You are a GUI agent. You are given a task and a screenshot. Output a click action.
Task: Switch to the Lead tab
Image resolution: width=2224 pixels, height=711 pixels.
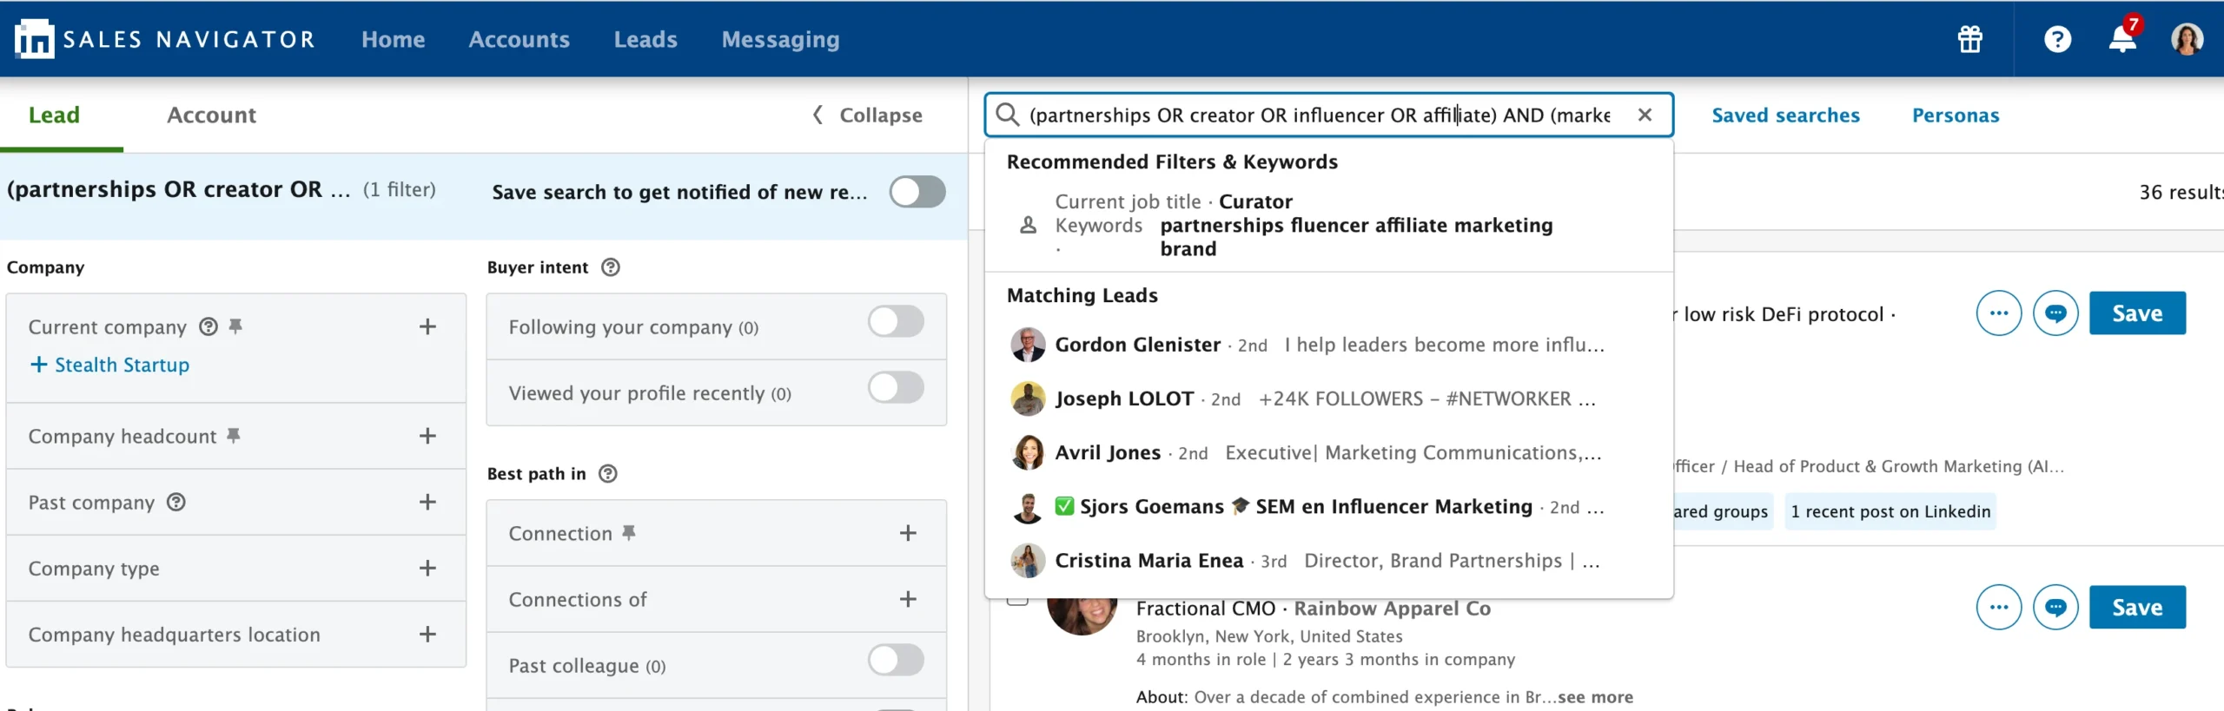coord(54,115)
